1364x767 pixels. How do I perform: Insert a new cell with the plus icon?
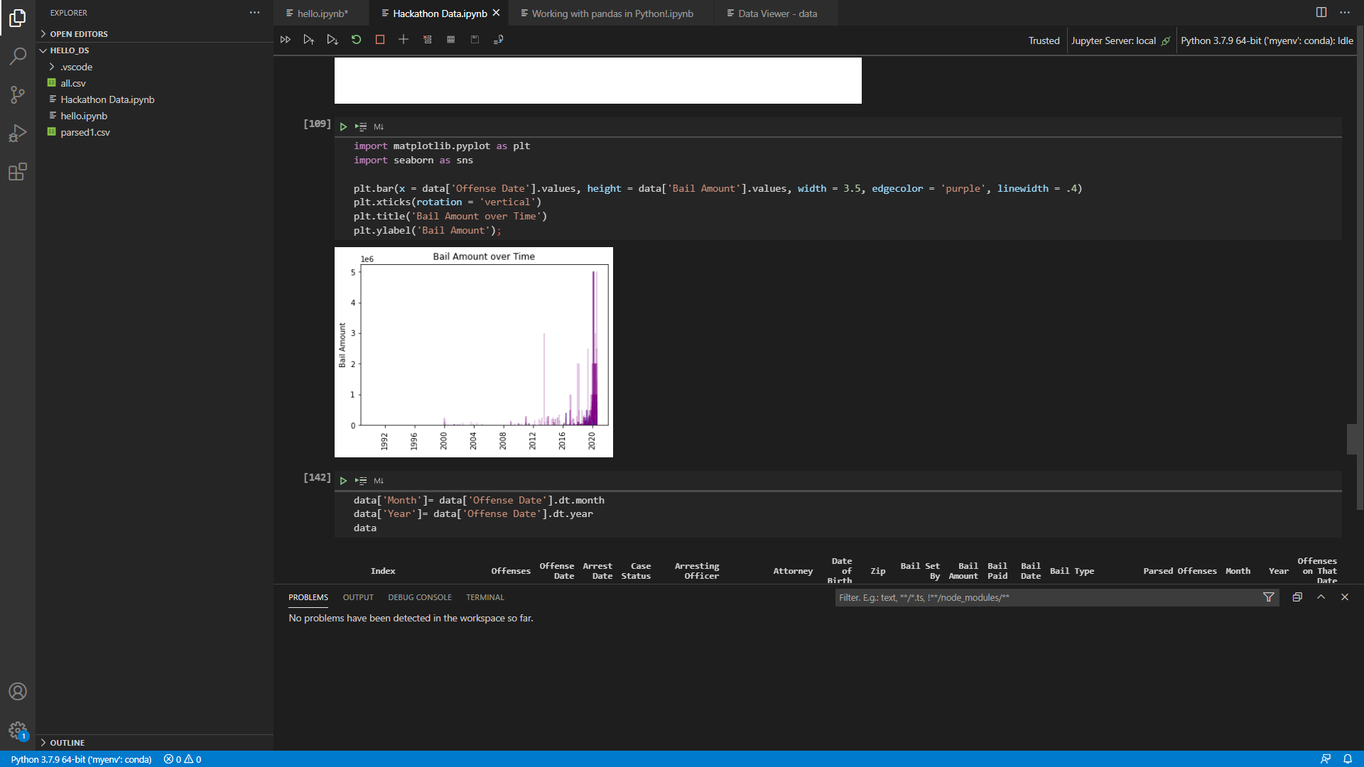(404, 40)
